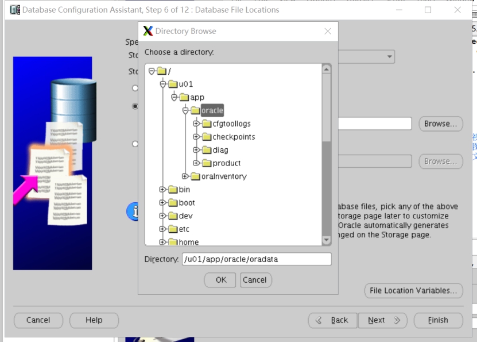Select the "checkpoints" directory label
This screenshot has height=342, width=477.
[x=234, y=137]
